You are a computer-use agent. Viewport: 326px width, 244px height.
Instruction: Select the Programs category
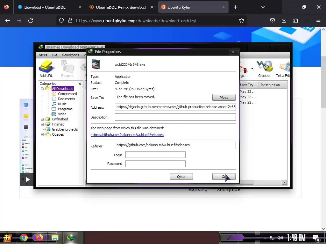pyautogui.click(x=65, y=109)
